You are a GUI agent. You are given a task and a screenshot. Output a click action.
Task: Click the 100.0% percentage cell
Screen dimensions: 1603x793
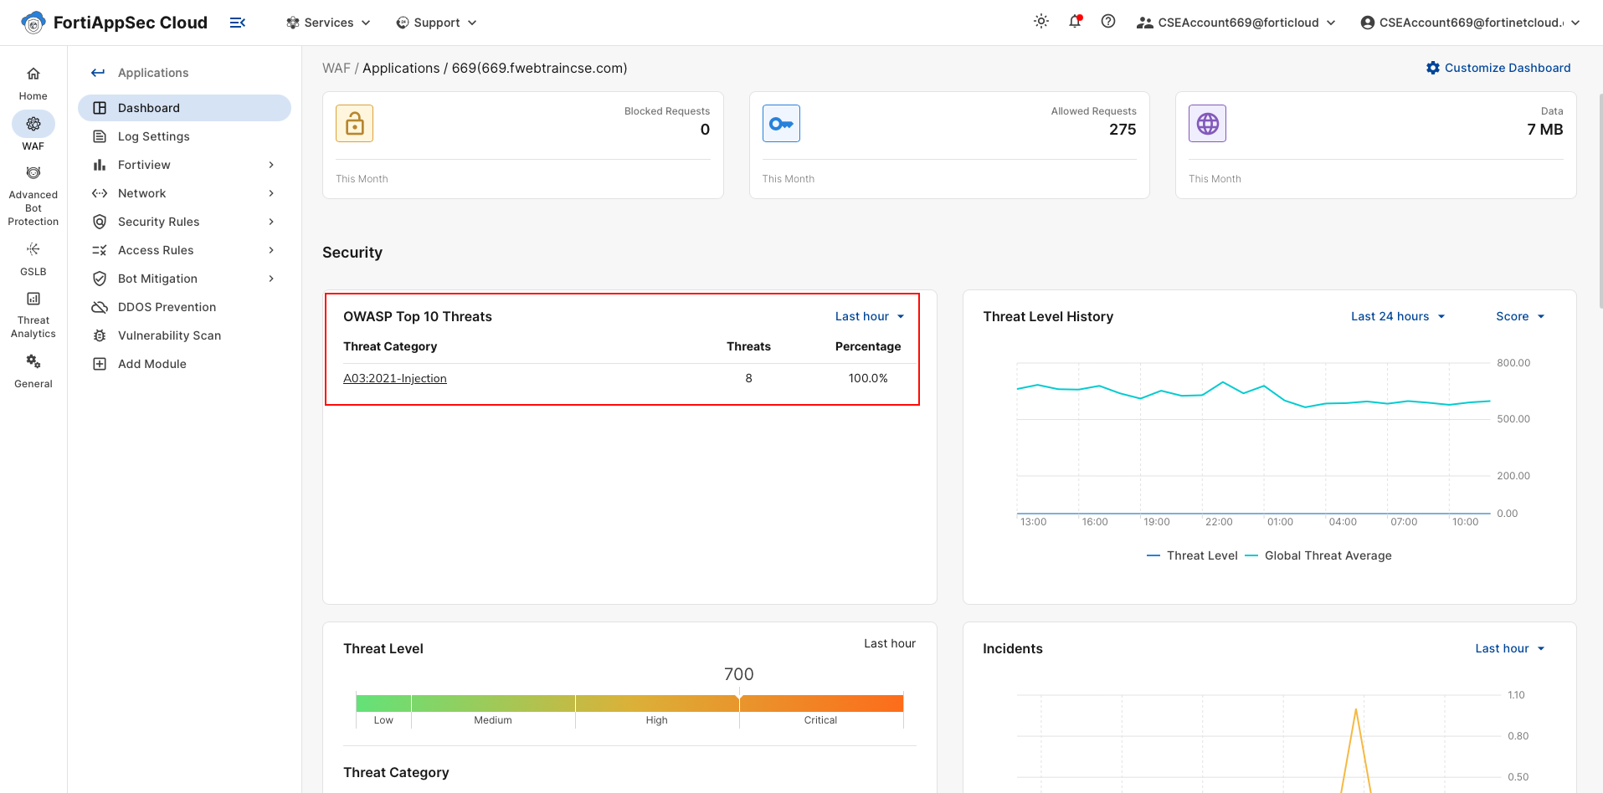[868, 378]
